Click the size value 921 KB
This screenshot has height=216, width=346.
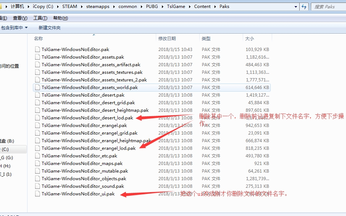point(262,163)
